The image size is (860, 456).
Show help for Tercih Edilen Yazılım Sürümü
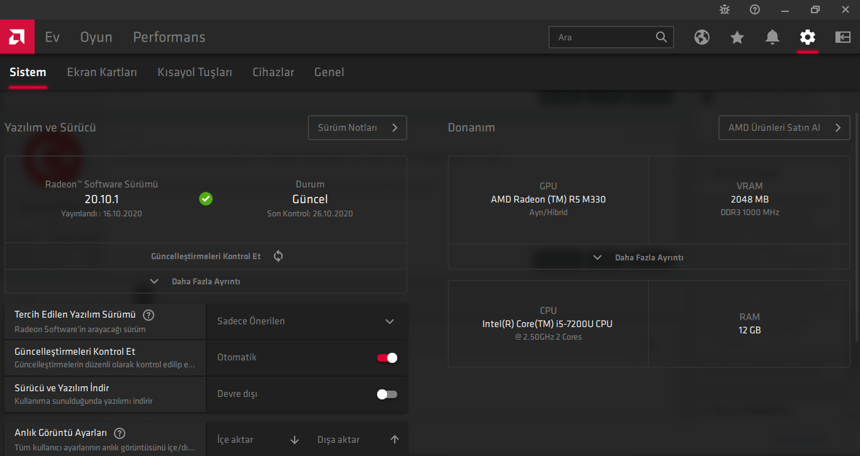pos(149,315)
